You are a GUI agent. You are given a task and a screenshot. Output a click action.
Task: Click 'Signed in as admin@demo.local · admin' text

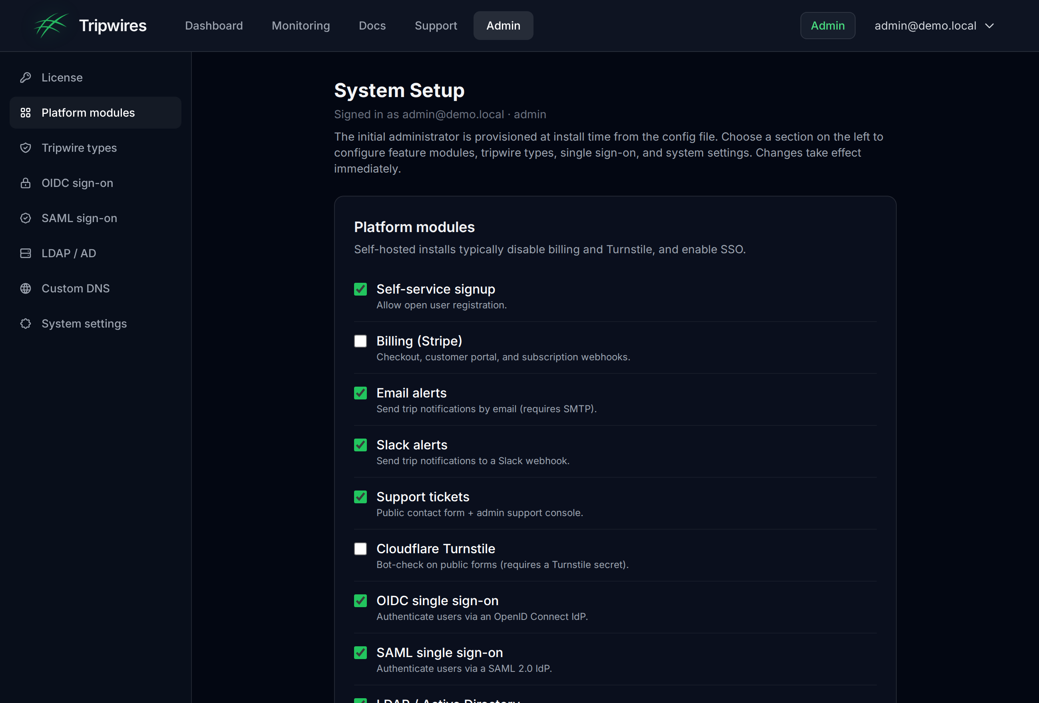[440, 114]
